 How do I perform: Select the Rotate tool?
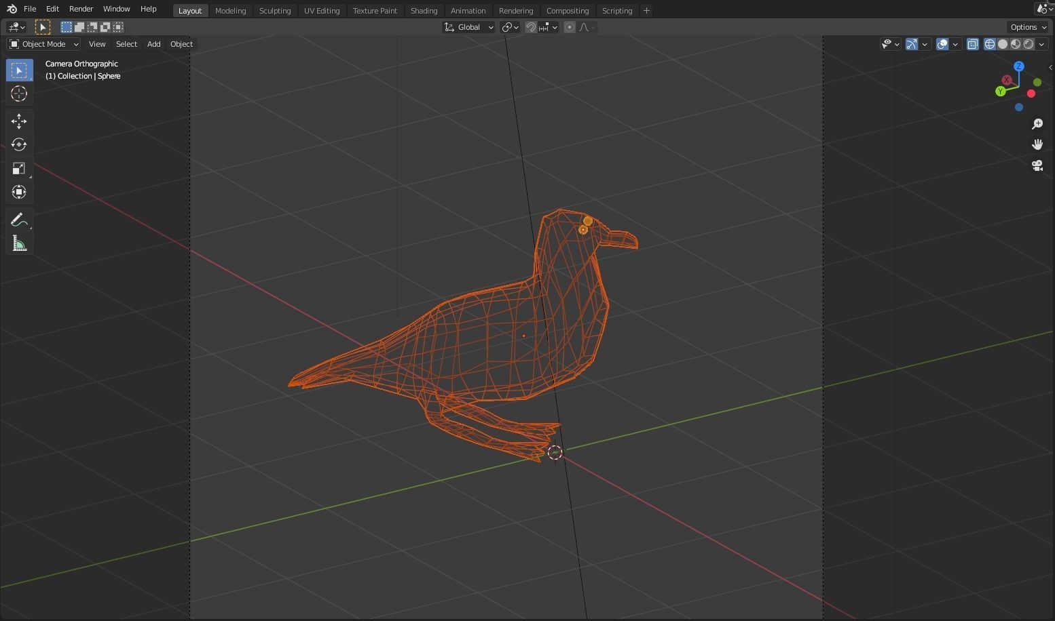(19, 144)
